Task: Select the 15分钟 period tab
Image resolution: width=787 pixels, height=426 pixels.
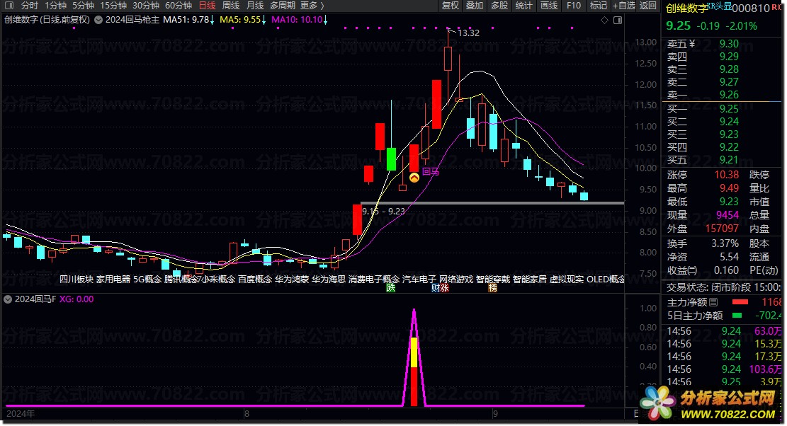Action: [x=113, y=6]
